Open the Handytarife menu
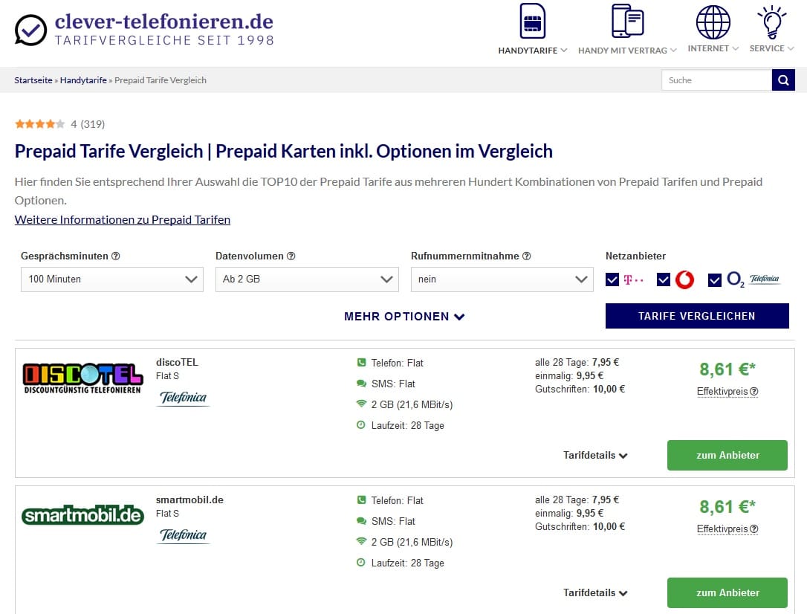Viewport: 807px width, 614px height. pyautogui.click(x=532, y=51)
